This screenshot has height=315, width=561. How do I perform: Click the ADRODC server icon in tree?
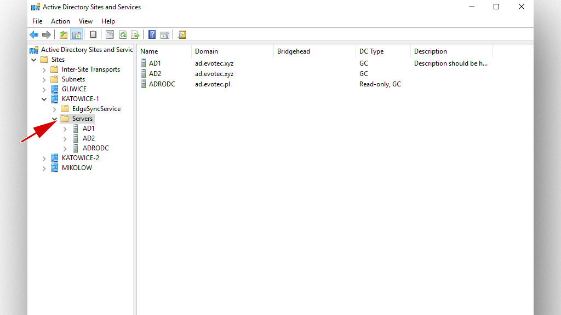coord(76,148)
